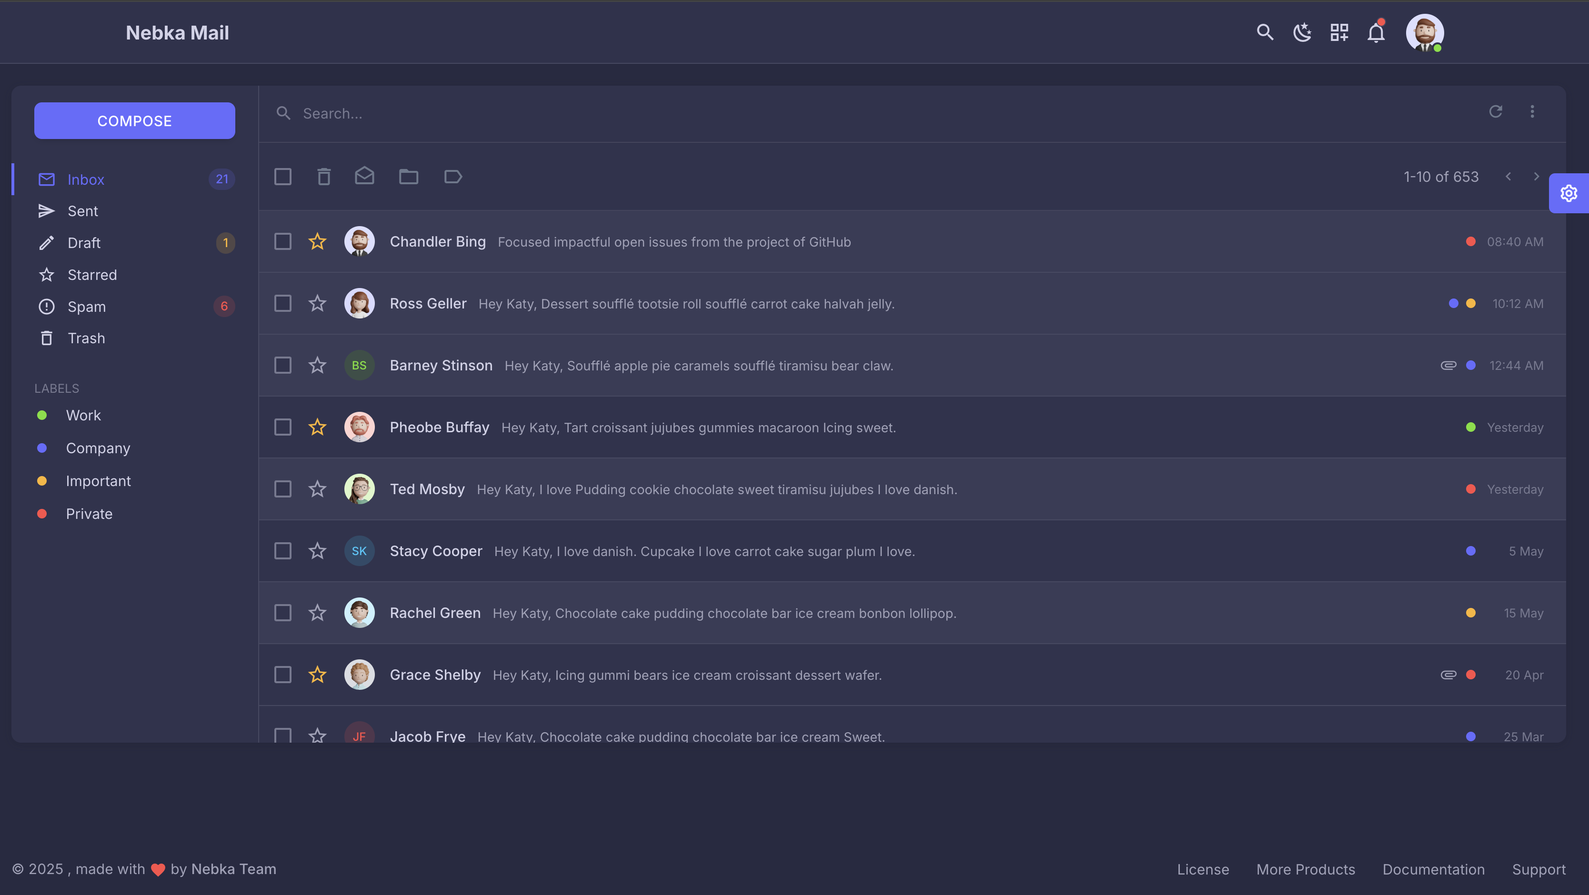Viewport: 1589px width, 895px height.
Task: Mark selected emails as read with envelope icon
Action: 364,176
